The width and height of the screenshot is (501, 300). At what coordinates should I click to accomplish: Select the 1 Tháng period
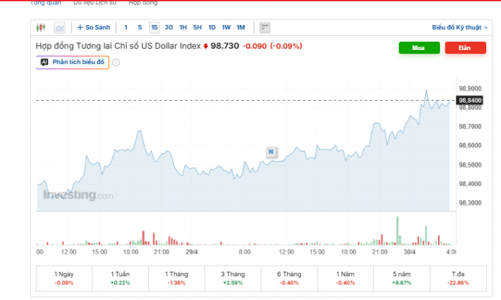(177, 278)
